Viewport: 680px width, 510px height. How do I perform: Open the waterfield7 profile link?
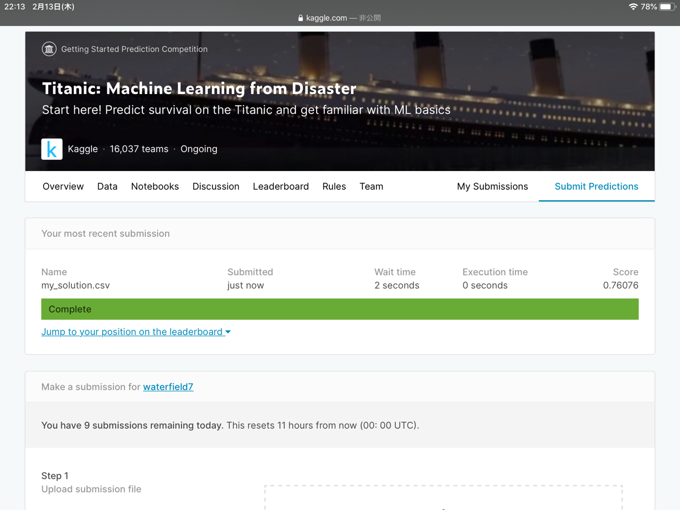168,387
